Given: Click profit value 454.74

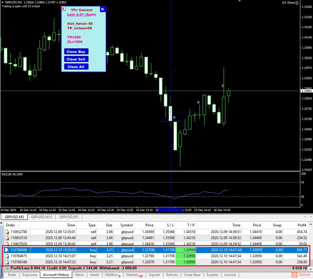Looking at the screenshot, I should click(301, 232).
